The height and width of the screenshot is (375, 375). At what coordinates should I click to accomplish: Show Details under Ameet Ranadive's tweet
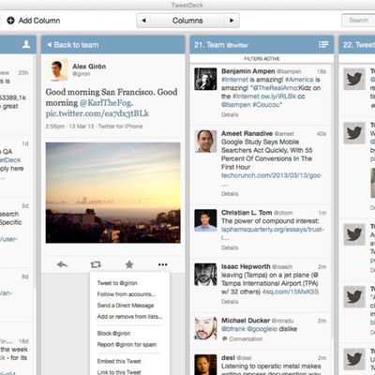pyautogui.click(x=230, y=194)
